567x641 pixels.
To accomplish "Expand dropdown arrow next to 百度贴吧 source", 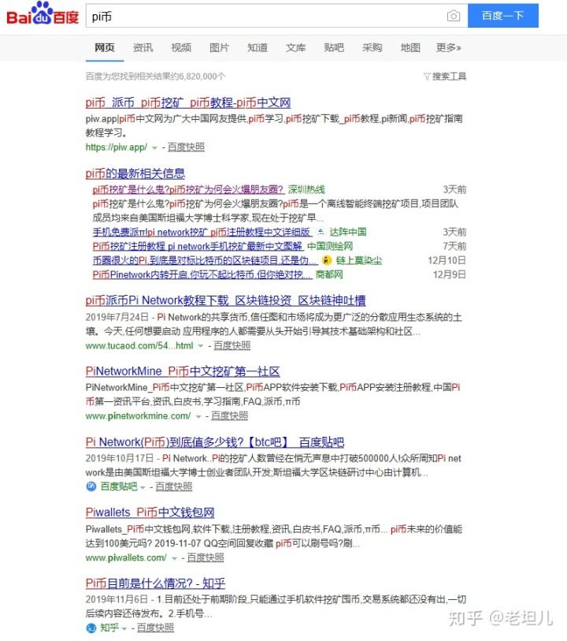I will click(x=143, y=487).
